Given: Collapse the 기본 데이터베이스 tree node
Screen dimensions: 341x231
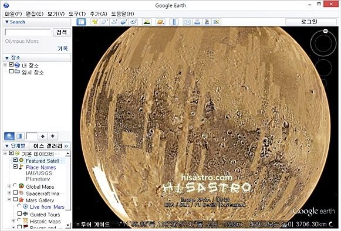Looking at the screenshot, I should click(5, 154).
